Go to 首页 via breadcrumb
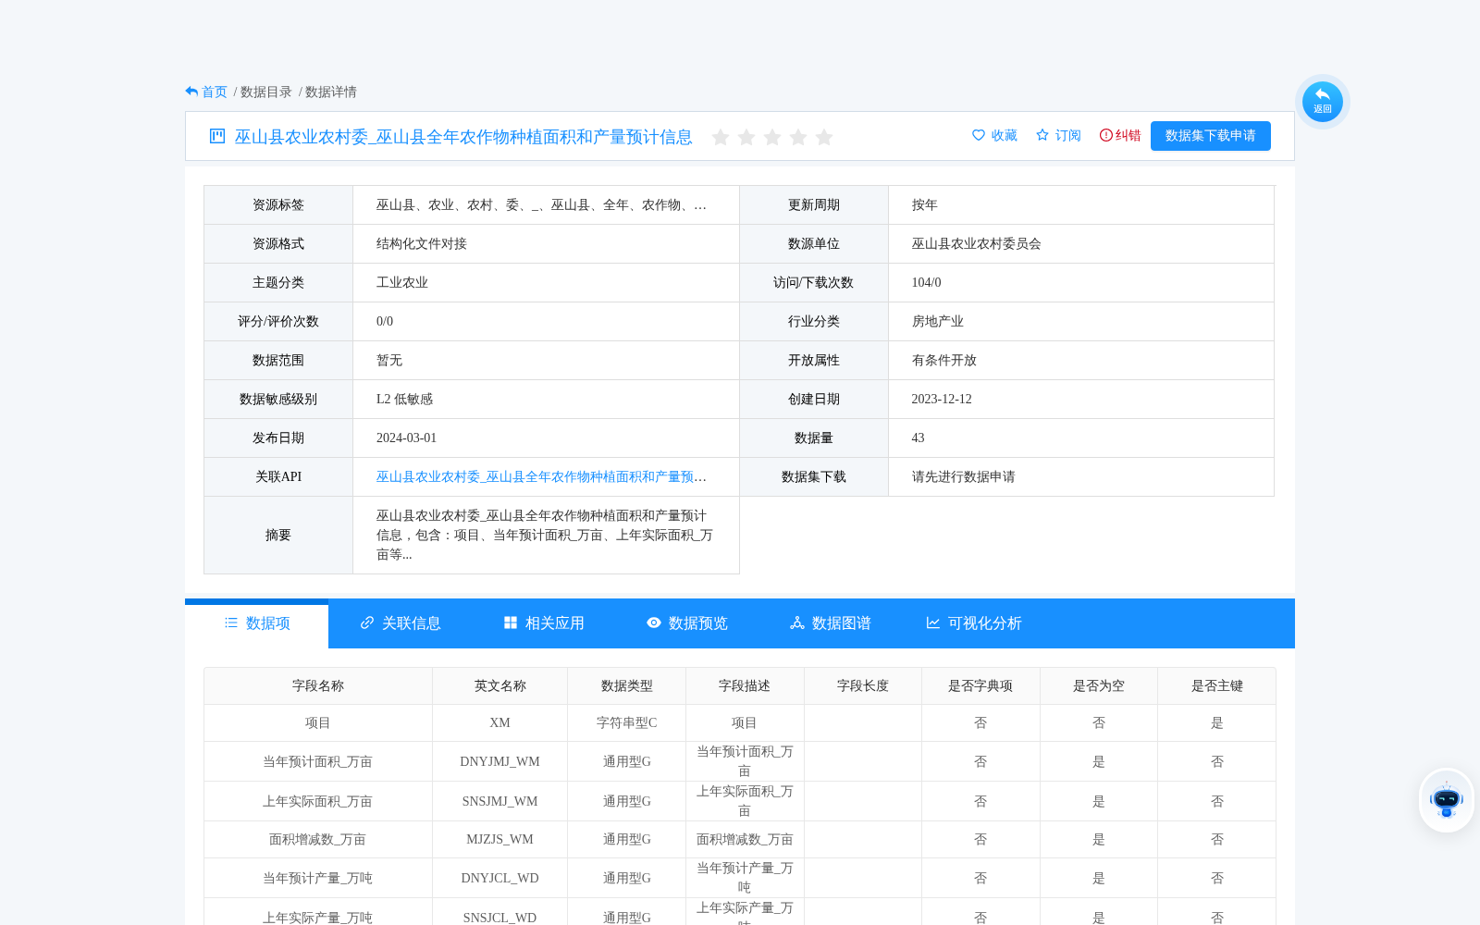Screen dimensions: 1480x925 215,92
